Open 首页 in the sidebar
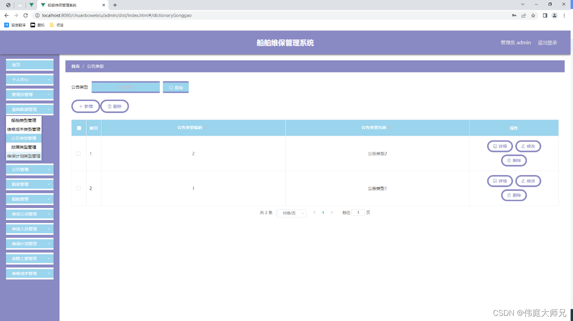Screen dimensions: 573x321 coord(30,65)
